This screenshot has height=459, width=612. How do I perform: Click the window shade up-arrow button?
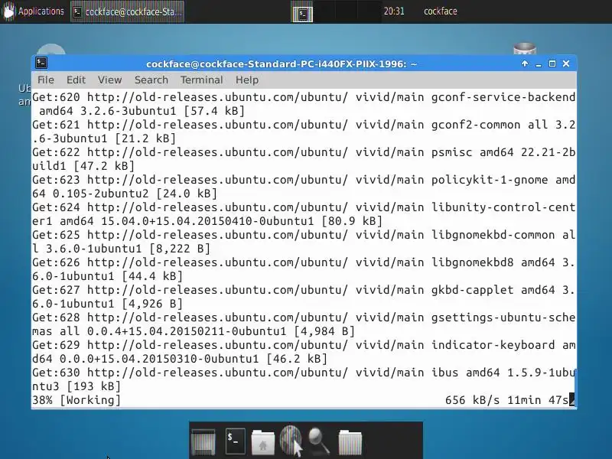(525, 63)
